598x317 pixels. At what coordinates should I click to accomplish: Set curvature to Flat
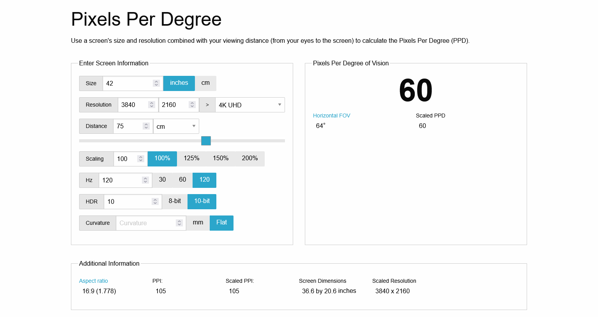tap(221, 223)
